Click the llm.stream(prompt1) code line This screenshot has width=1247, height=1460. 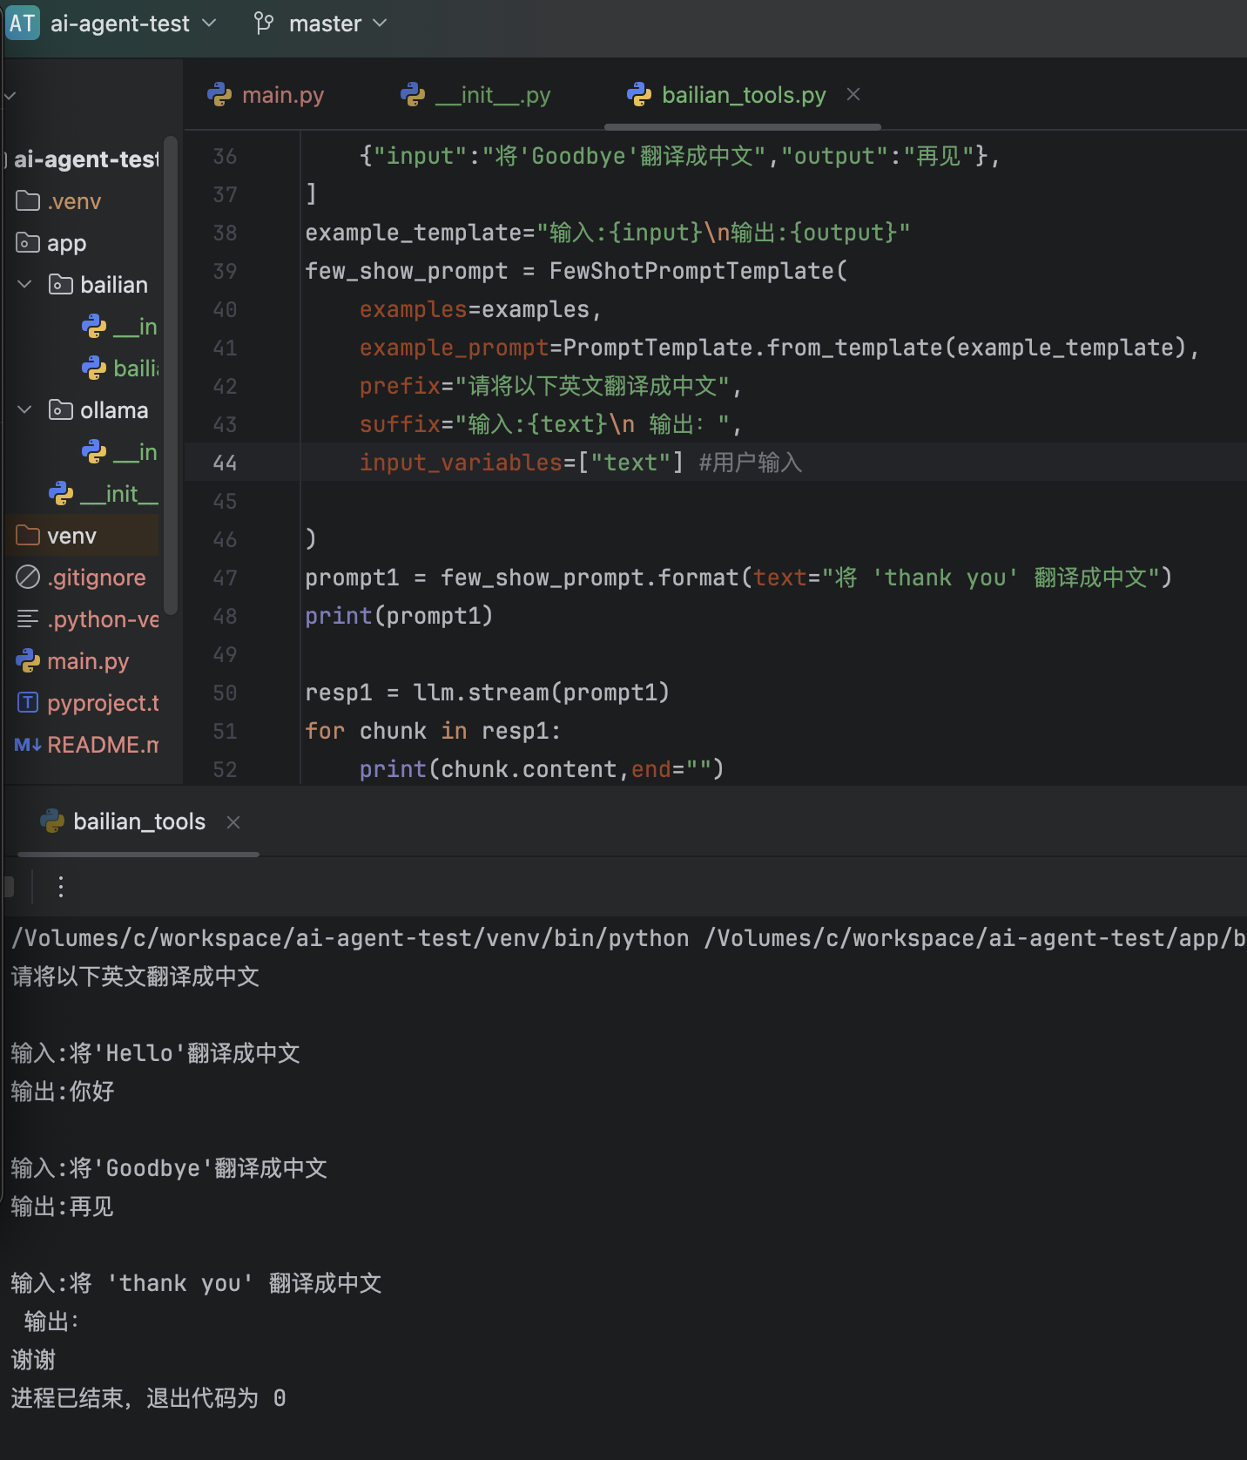(487, 693)
